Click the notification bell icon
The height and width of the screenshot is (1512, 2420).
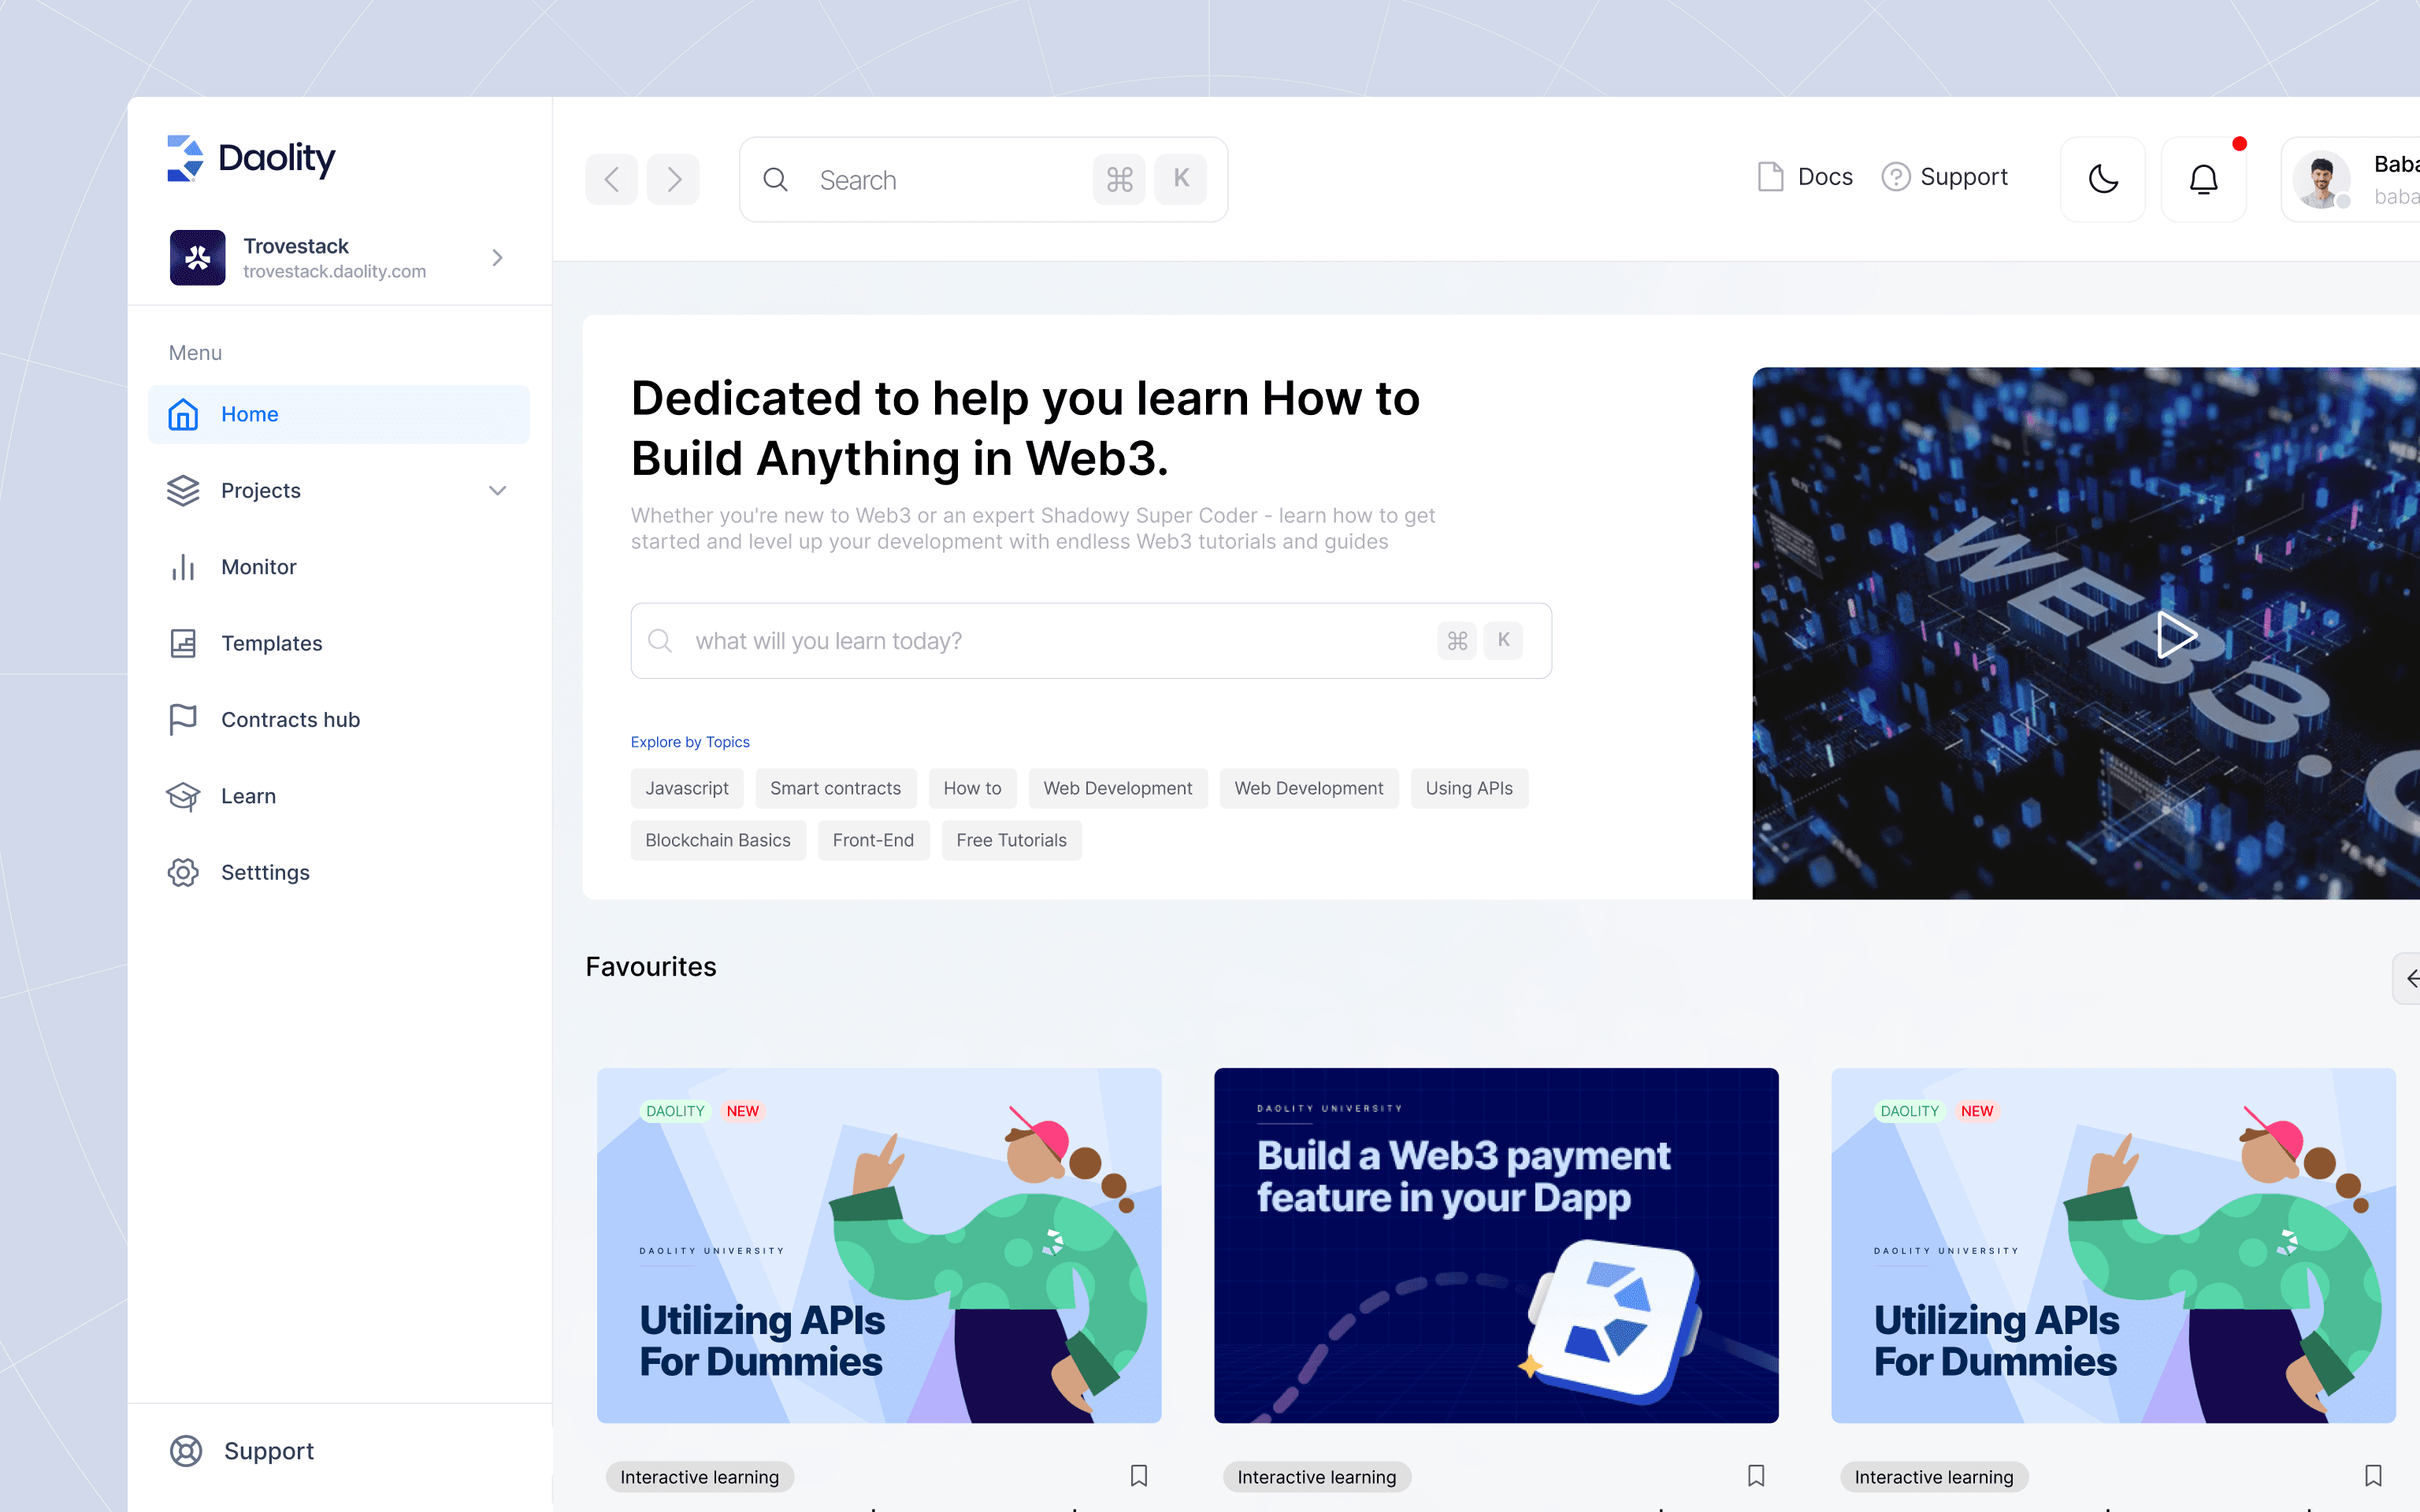[2203, 180]
